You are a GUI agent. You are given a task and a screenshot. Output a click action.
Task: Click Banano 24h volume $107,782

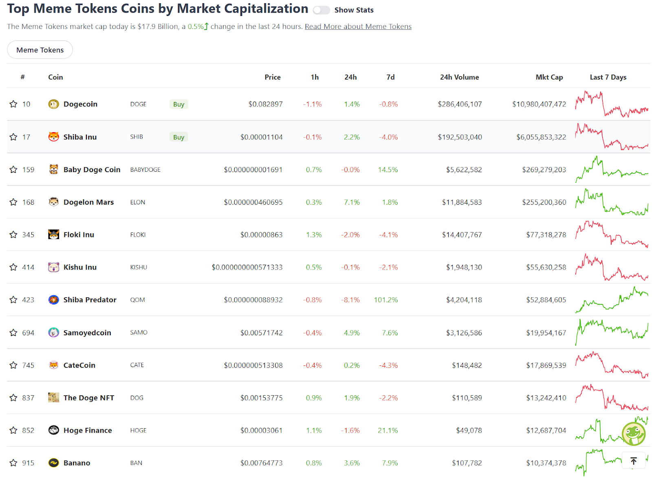point(467,463)
